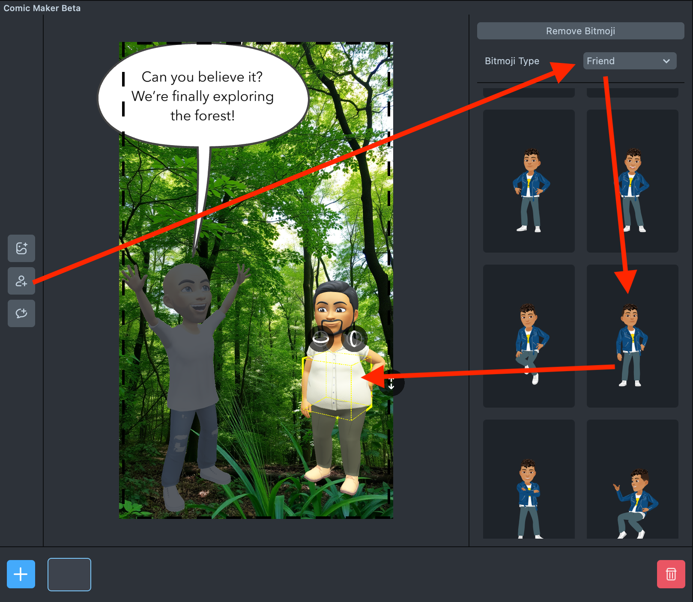
Task: Add a new panel with the plus button
Action: pos(21,574)
